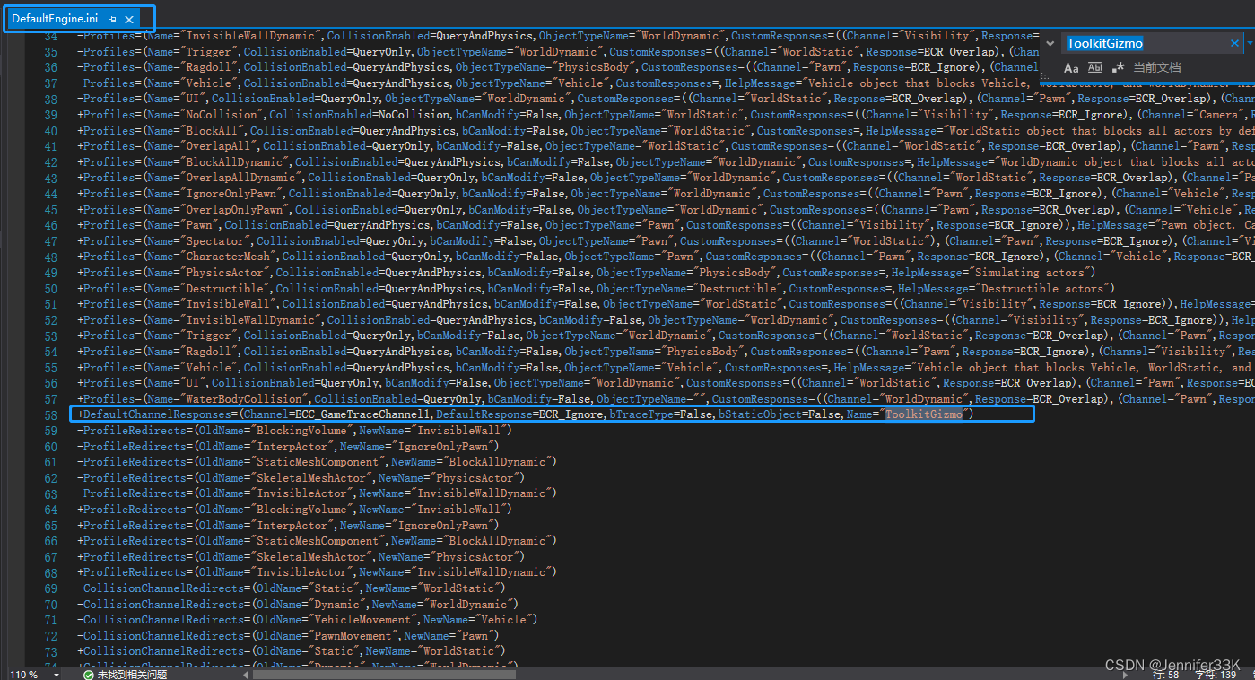Screen dimensions: 1255x680
Task: Click ECC_GameTraceChannel1 on line 58
Action: click(x=362, y=414)
